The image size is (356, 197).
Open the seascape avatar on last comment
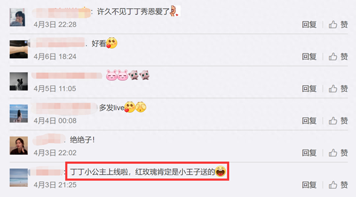pos(19,178)
